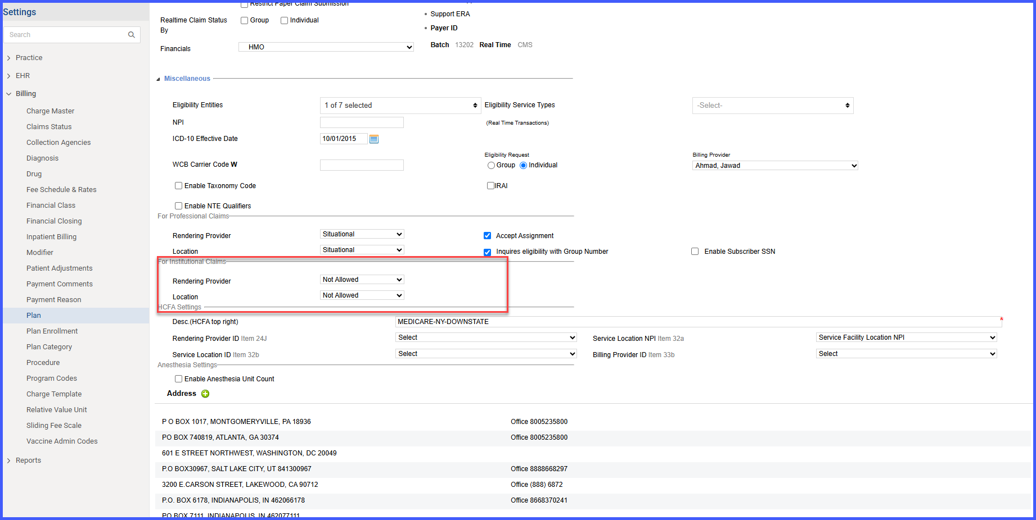This screenshot has height=520, width=1036.
Task: Open Charge Master settings
Action: (x=50, y=111)
